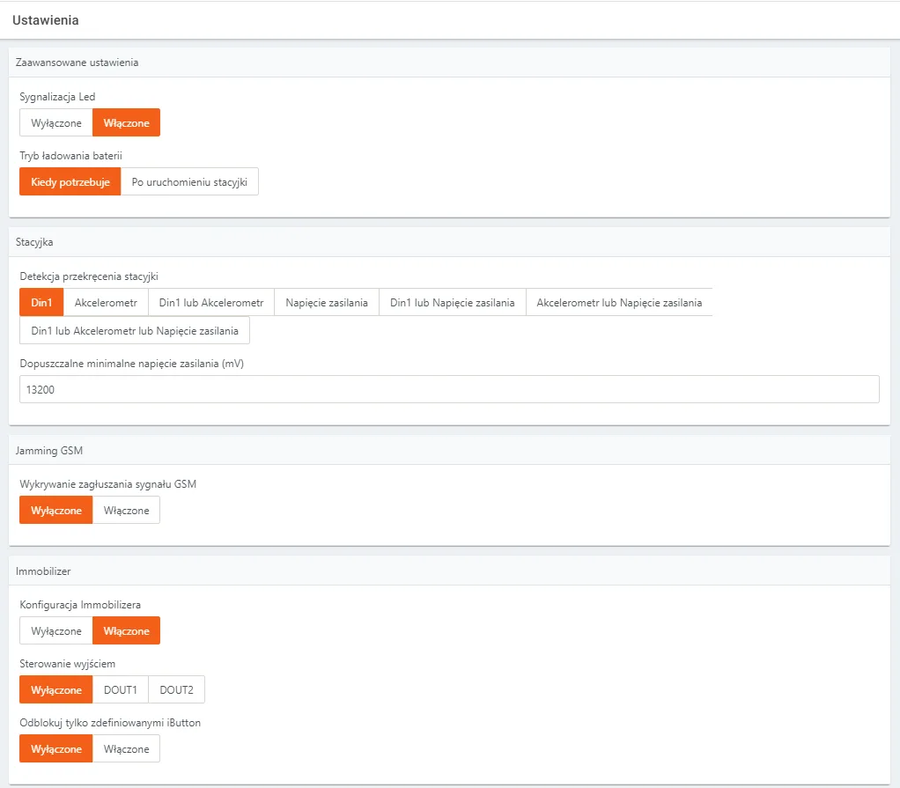
Task: Turn off Konfiguracja Immobilizera with Wyłączone
Action: point(56,631)
